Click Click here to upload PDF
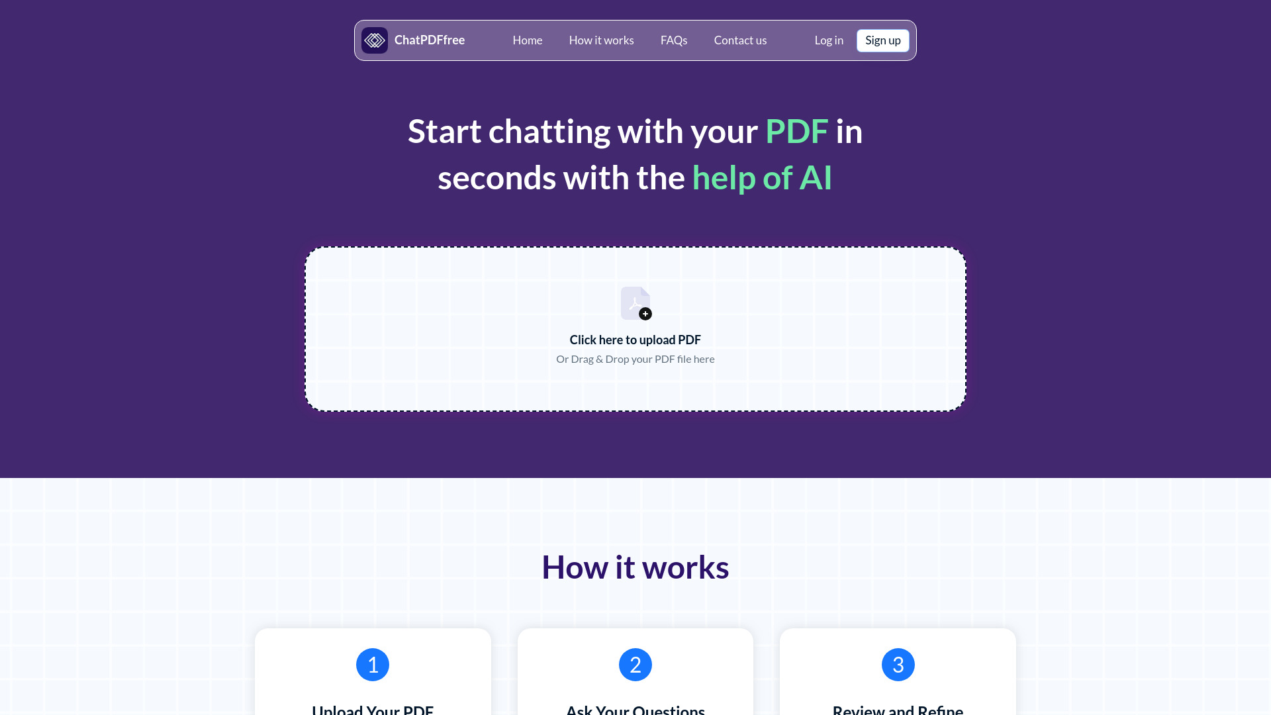The width and height of the screenshot is (1271, 715). coord(635,340)
